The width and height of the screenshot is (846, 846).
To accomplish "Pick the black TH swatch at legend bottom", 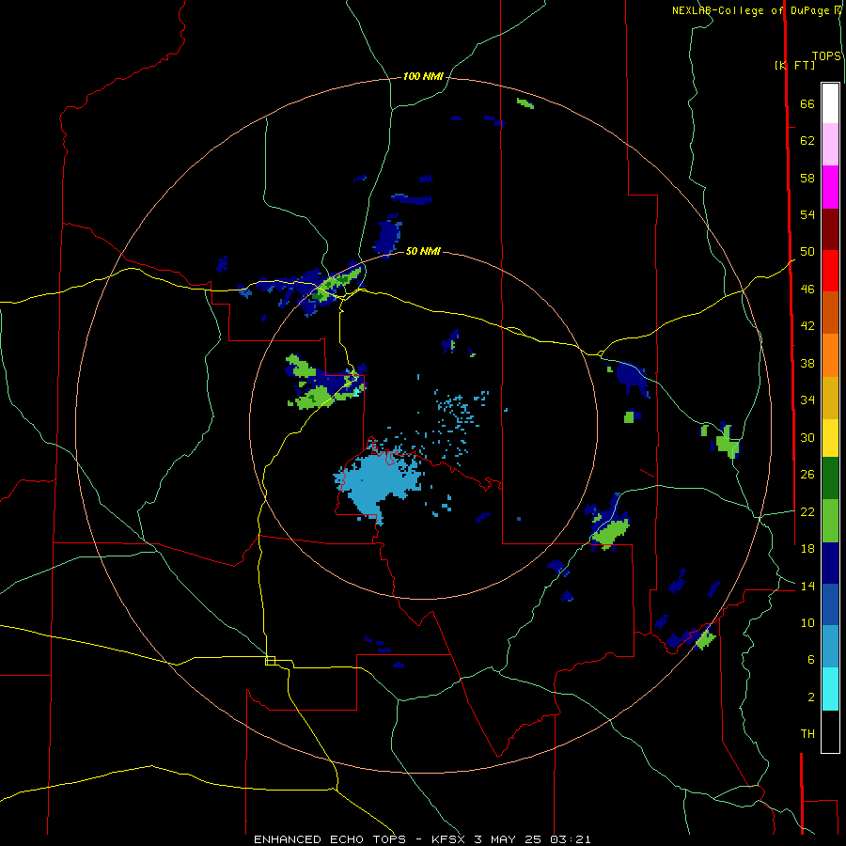I will coord(830,731).
